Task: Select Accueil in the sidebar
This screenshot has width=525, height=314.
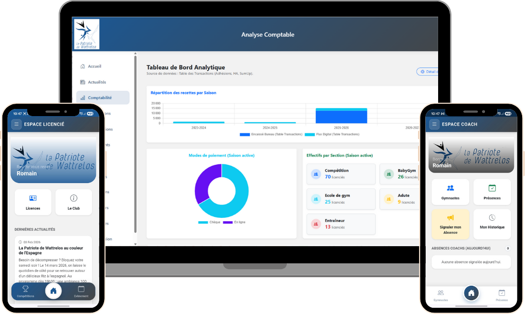Action: coord(94,66)
